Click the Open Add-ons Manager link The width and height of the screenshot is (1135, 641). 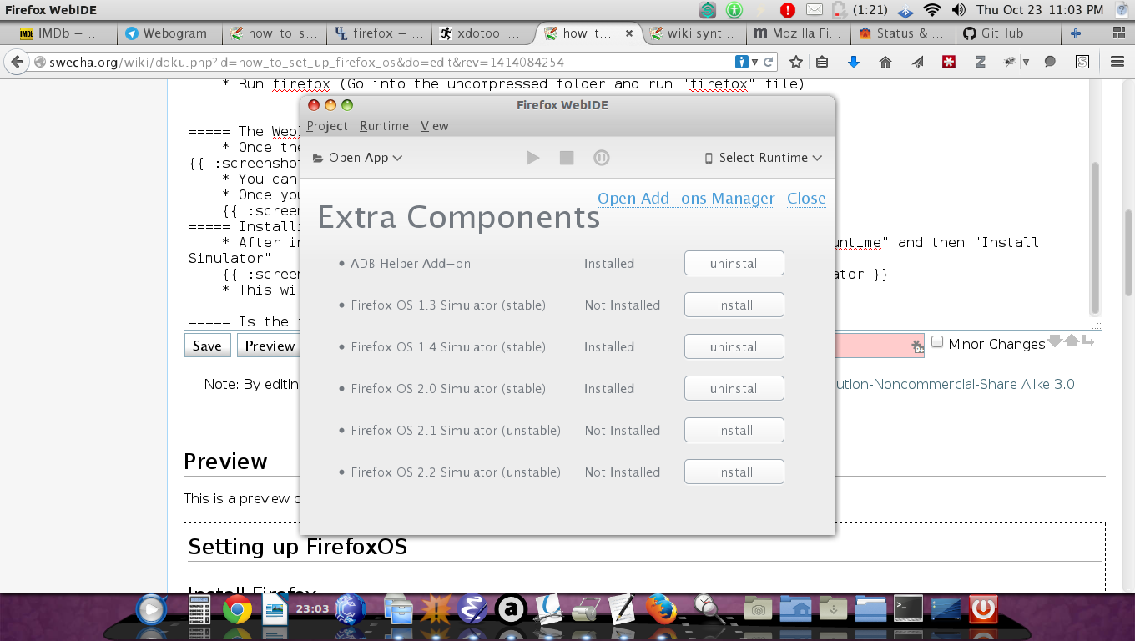click(686, 199)
